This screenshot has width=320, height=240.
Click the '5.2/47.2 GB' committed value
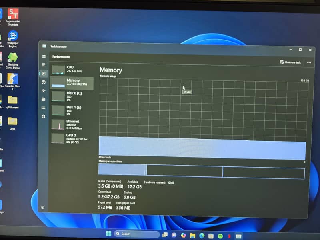pyautogui.click(x=108, y=197)
